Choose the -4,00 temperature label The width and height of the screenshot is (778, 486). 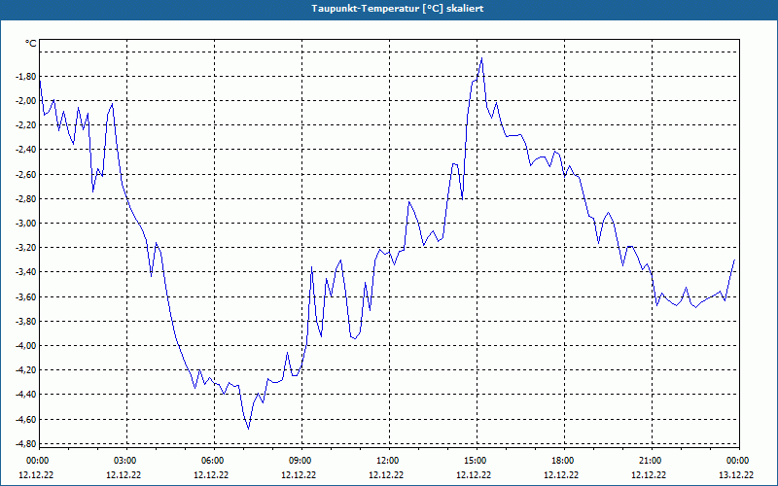point(26,346)
